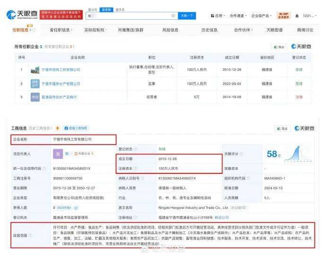
Task: Click date cell 2022-03-04
Action: [232, 84]
